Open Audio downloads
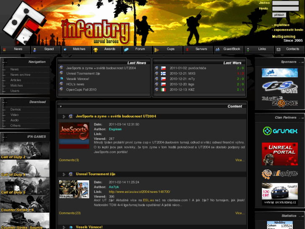This screenshot has width=305, height=229. 14,120
